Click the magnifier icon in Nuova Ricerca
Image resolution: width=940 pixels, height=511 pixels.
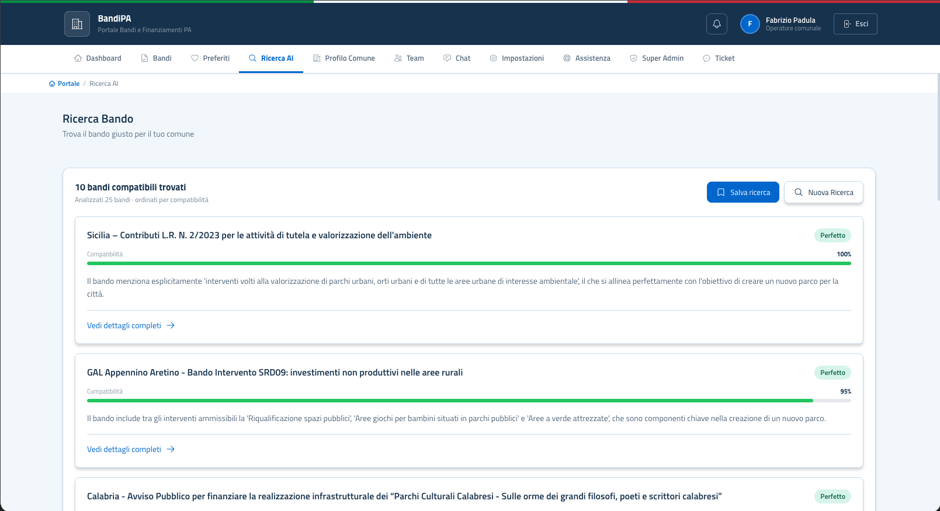coord(799,192)
